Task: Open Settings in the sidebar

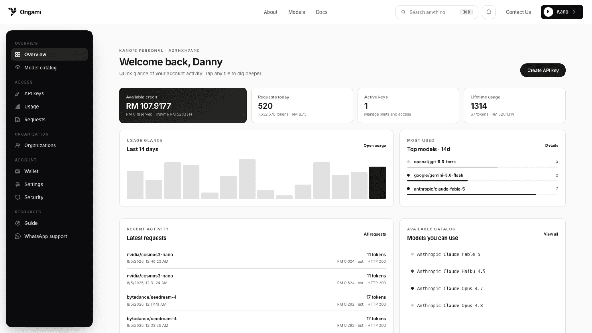Action: (49, 184)
